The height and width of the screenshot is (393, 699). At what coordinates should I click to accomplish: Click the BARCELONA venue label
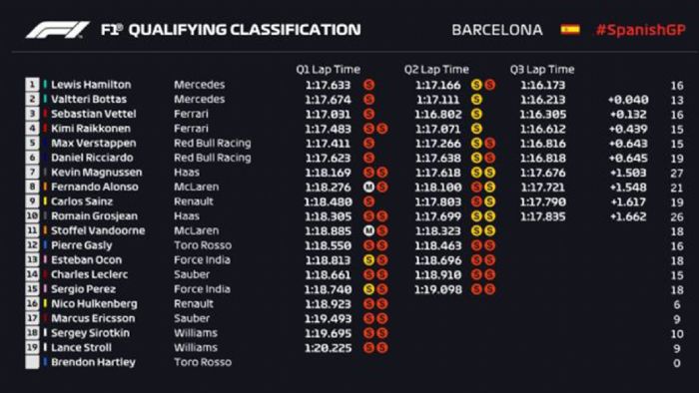point(497,30)
